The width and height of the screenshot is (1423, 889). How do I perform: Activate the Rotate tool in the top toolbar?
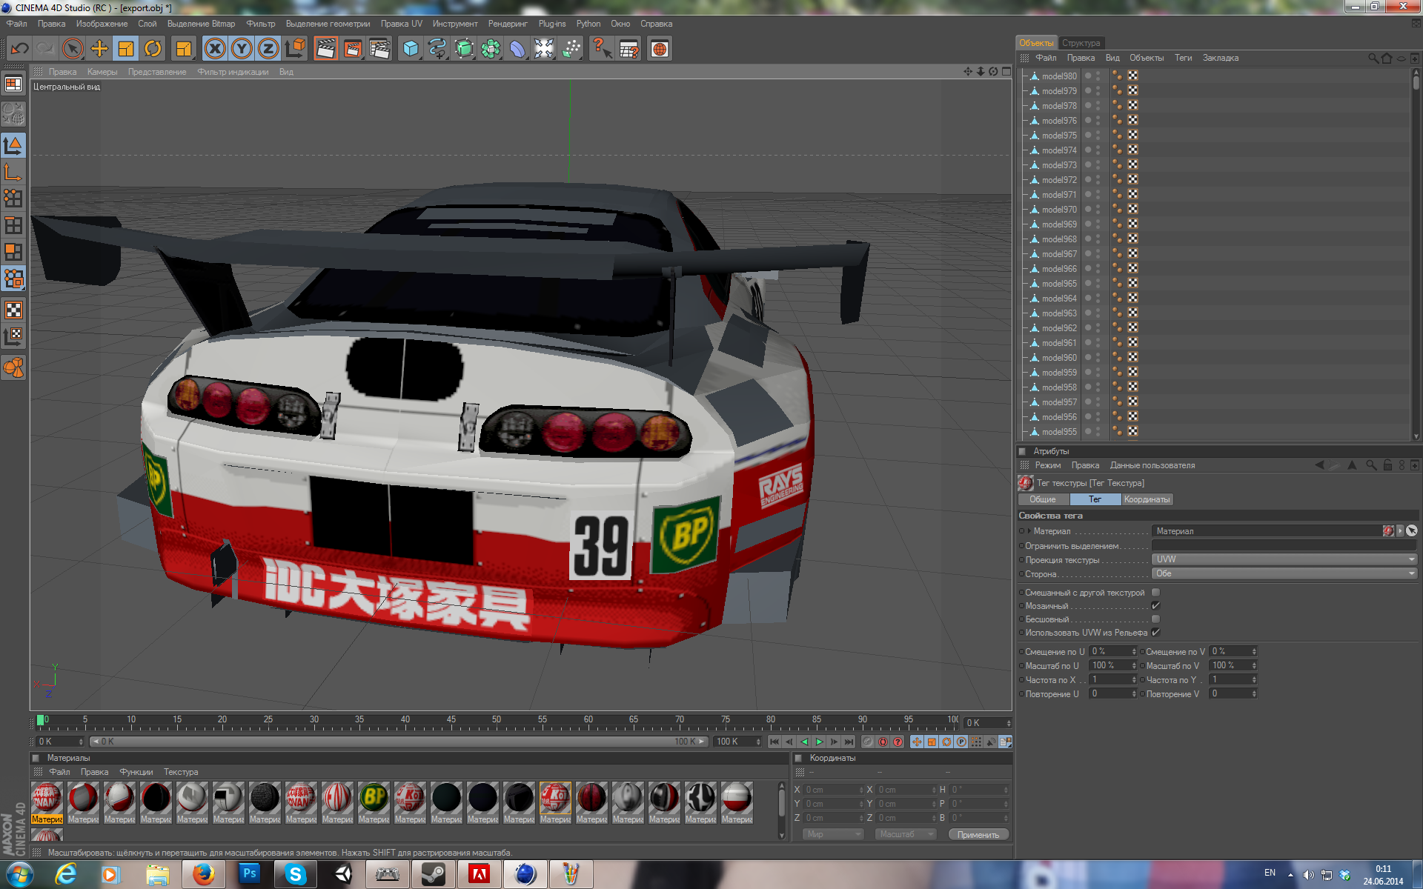[153, 49]
